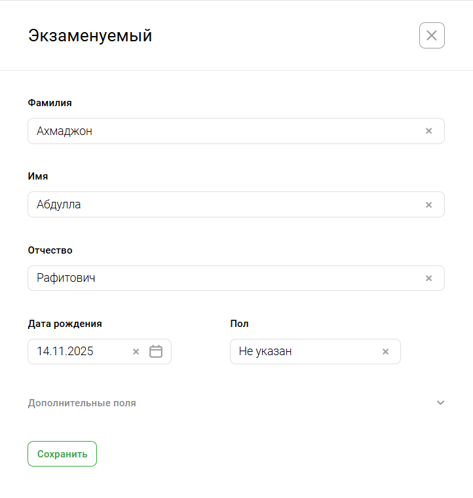Click the Дата рождения label

pos(65,324)
